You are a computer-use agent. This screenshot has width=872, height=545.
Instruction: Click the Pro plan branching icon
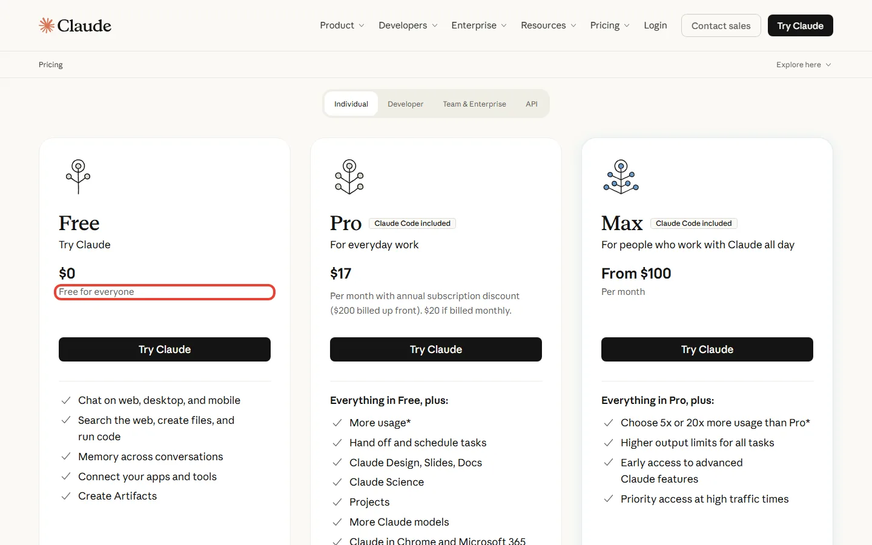click(x=349, y=177)
